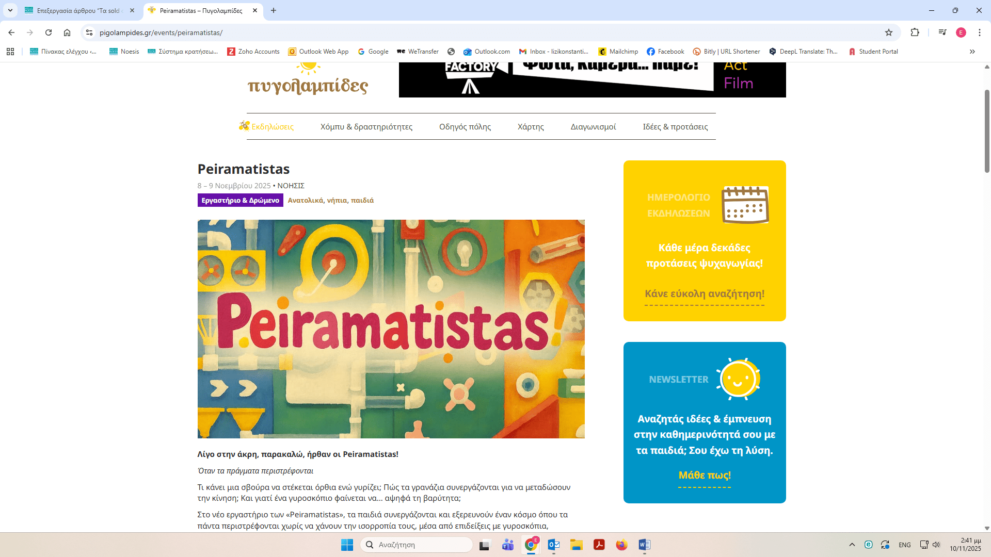Click the Mailchimp bookmark
Image resolution: width=991 pixels, height=557 pixels.
[618, 52]
